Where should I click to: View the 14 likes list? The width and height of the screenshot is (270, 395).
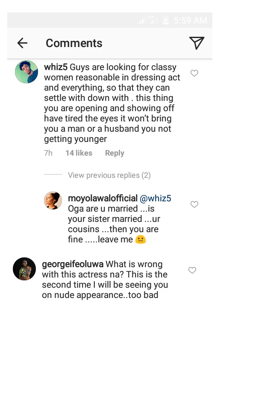[x=79, y=153]
